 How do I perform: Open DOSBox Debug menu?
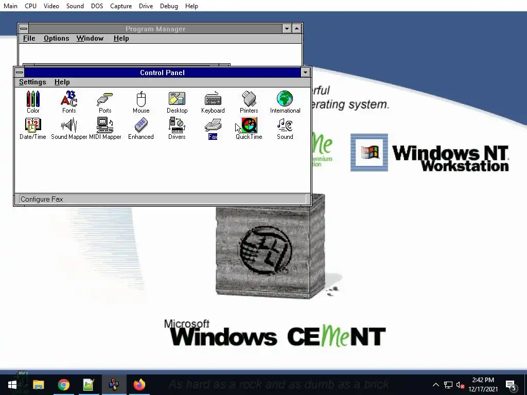[169, 6]
